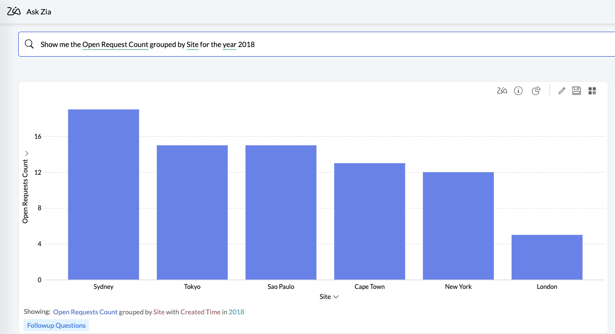The height and width of the screenshot is (334, 615).
Task: Click the Followup Questions button
Action: click(56, 325)
